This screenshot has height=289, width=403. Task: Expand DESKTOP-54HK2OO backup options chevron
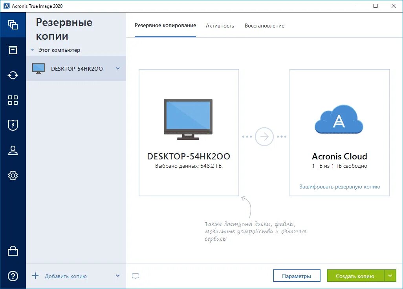pyautogui.click(x=117, y=68)
